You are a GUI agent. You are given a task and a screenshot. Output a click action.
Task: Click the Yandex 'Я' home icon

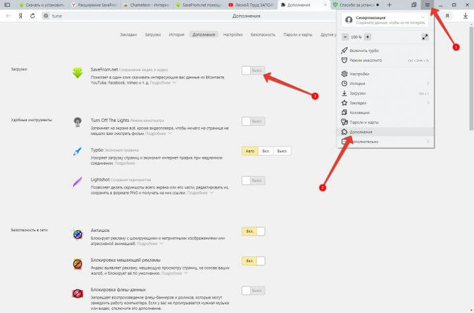tap(20, 16)
